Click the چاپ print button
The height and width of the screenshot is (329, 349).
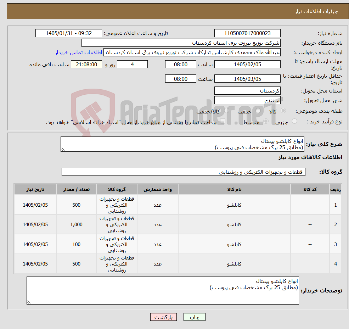(x=194, y=317)
